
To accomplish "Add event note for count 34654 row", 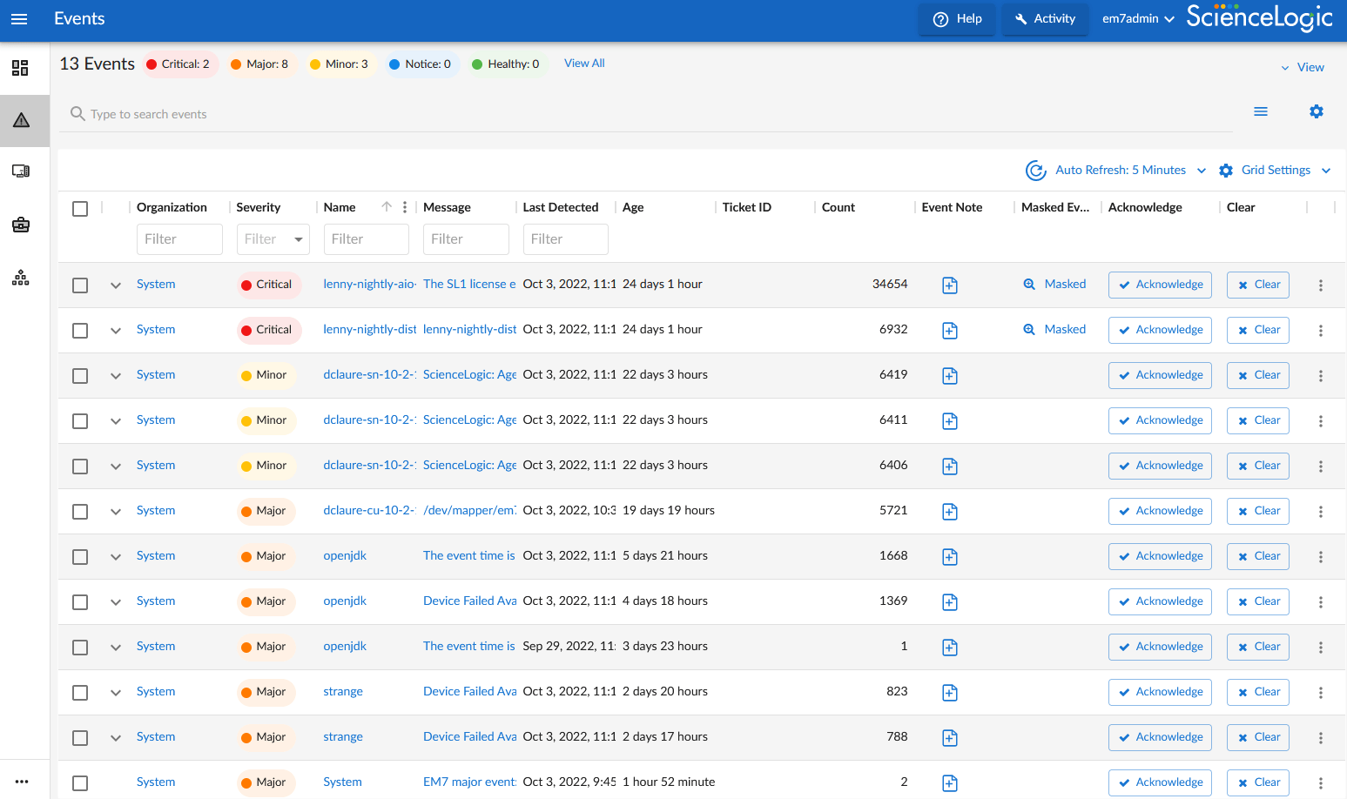I will click(x=950, y=285).
